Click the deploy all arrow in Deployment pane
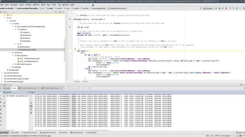 click(x=4, y=96)
